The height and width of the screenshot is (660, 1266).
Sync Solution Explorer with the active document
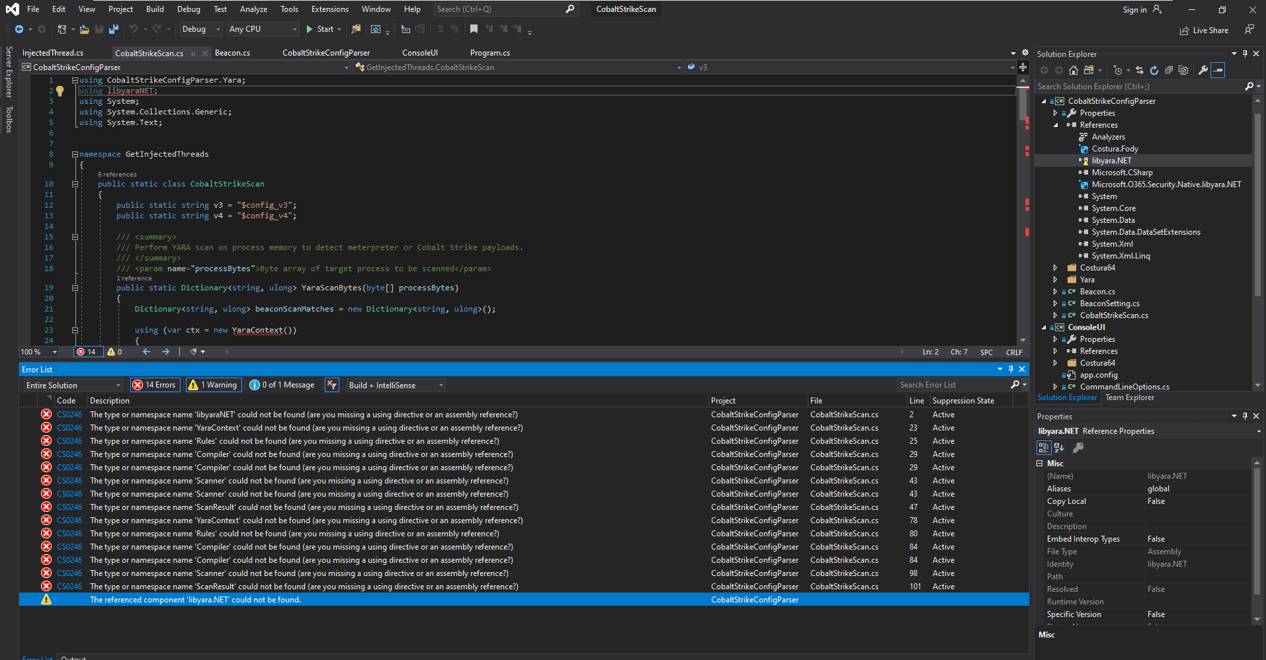[x=1140, y=70]
